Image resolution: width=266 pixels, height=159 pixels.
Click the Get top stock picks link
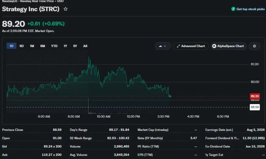click(248, 9)
